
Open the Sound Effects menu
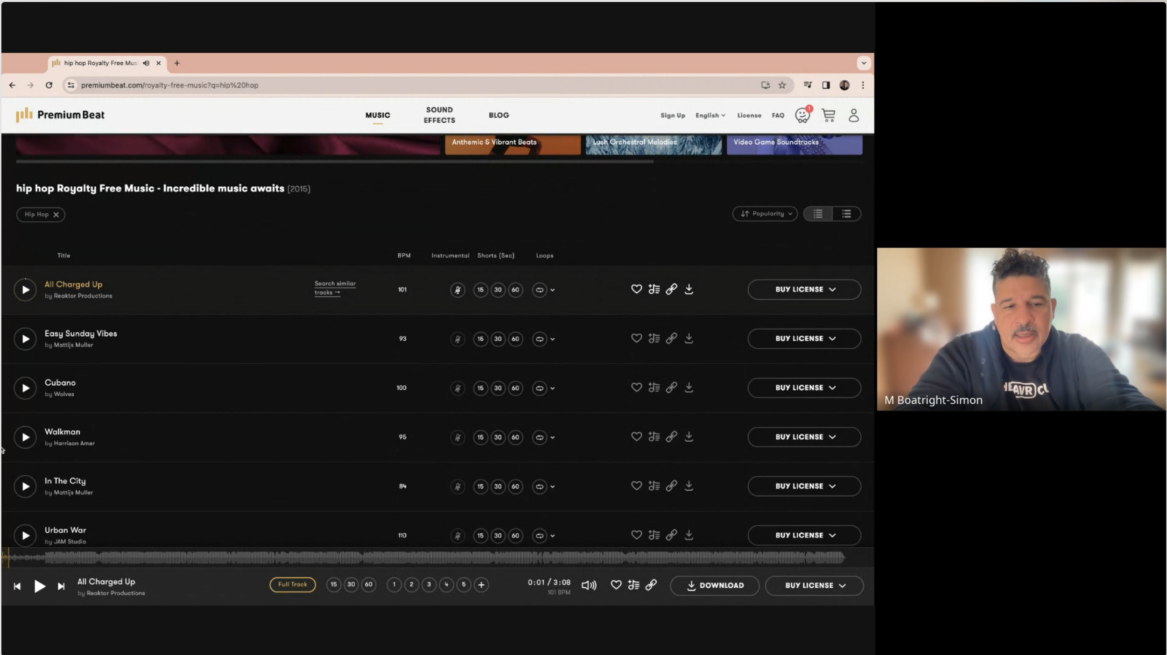pyautogui.click(x=439, y=115)
